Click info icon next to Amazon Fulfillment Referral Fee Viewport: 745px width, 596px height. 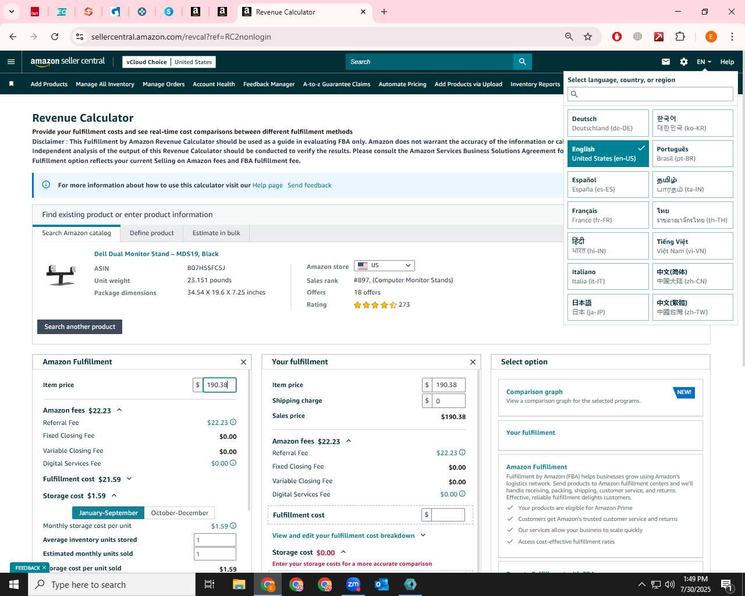click(233, 423)
